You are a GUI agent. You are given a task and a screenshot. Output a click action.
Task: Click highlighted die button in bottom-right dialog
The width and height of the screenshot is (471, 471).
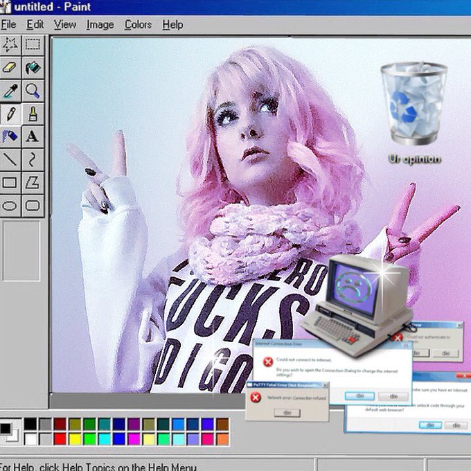(430, 425)
